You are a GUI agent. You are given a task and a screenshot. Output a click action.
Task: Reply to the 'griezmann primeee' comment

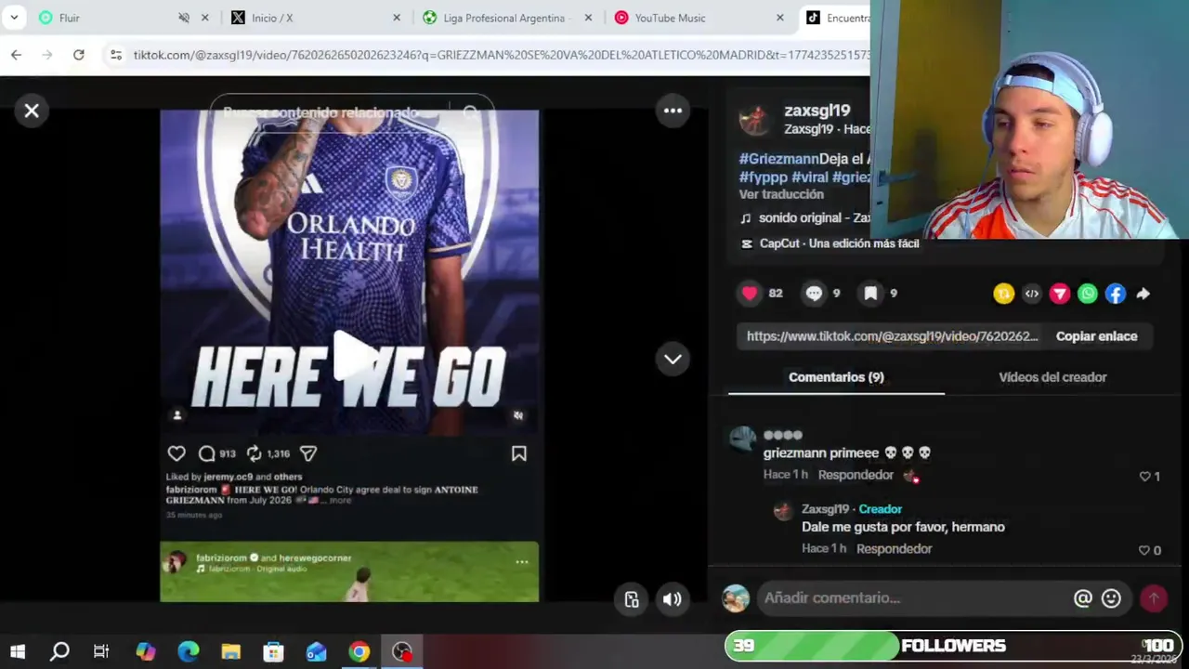click(x=856, y=475)
